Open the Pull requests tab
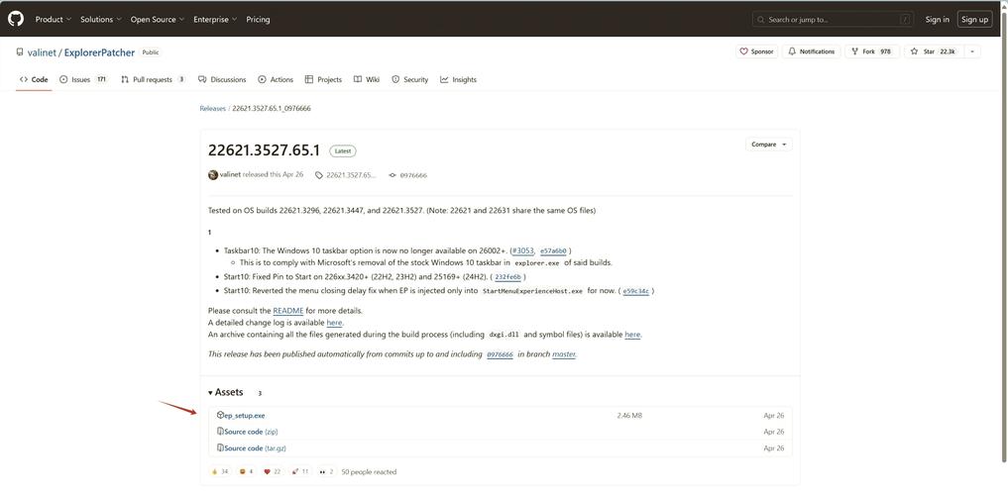This screenshot has height=495, width=1008. (x=152, y=79)
